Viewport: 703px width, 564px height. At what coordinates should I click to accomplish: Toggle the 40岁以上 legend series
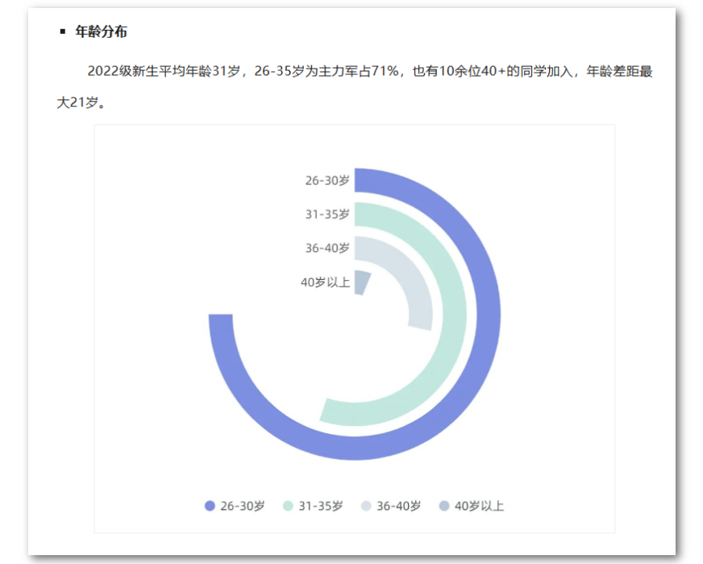pyautogui.click(x=472, y=506)
